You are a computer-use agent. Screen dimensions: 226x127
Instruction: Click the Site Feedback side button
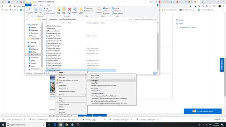[222, 65]
